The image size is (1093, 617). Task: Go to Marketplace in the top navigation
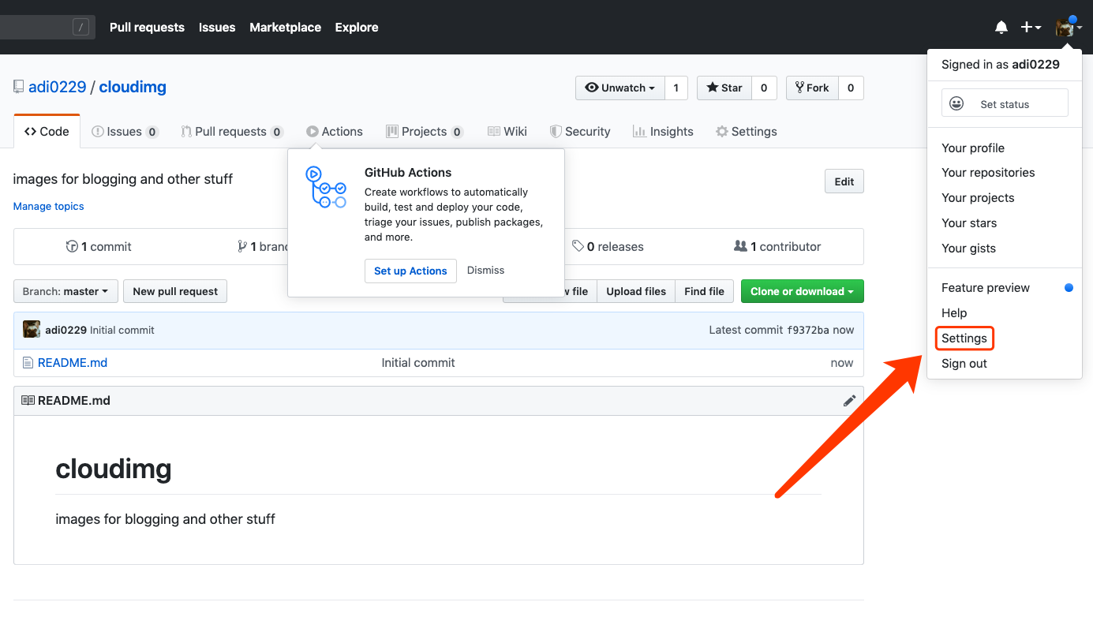tap(285, 28)
